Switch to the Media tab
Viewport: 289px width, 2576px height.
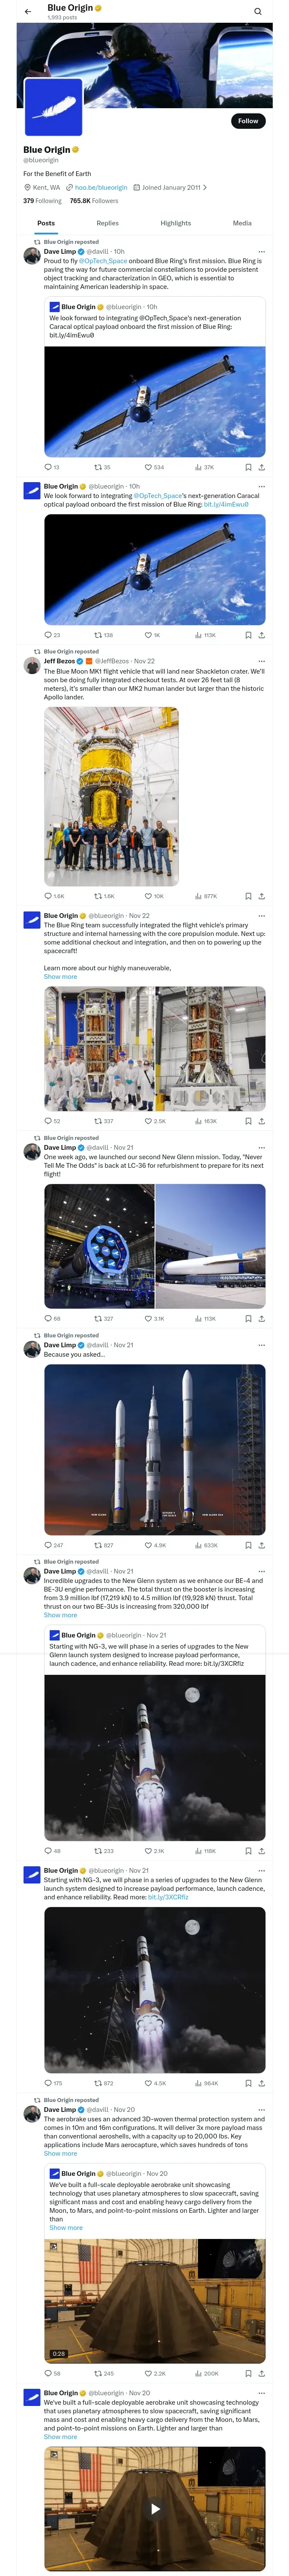pyautogui.click(x=242, y=223)
